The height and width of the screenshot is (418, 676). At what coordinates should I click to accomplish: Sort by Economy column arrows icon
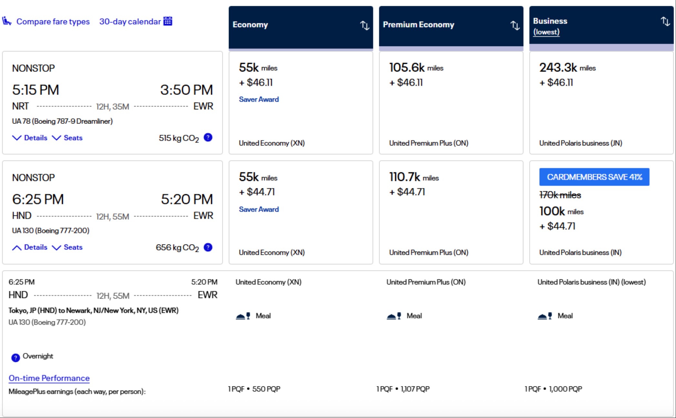[x=365, y=25]
